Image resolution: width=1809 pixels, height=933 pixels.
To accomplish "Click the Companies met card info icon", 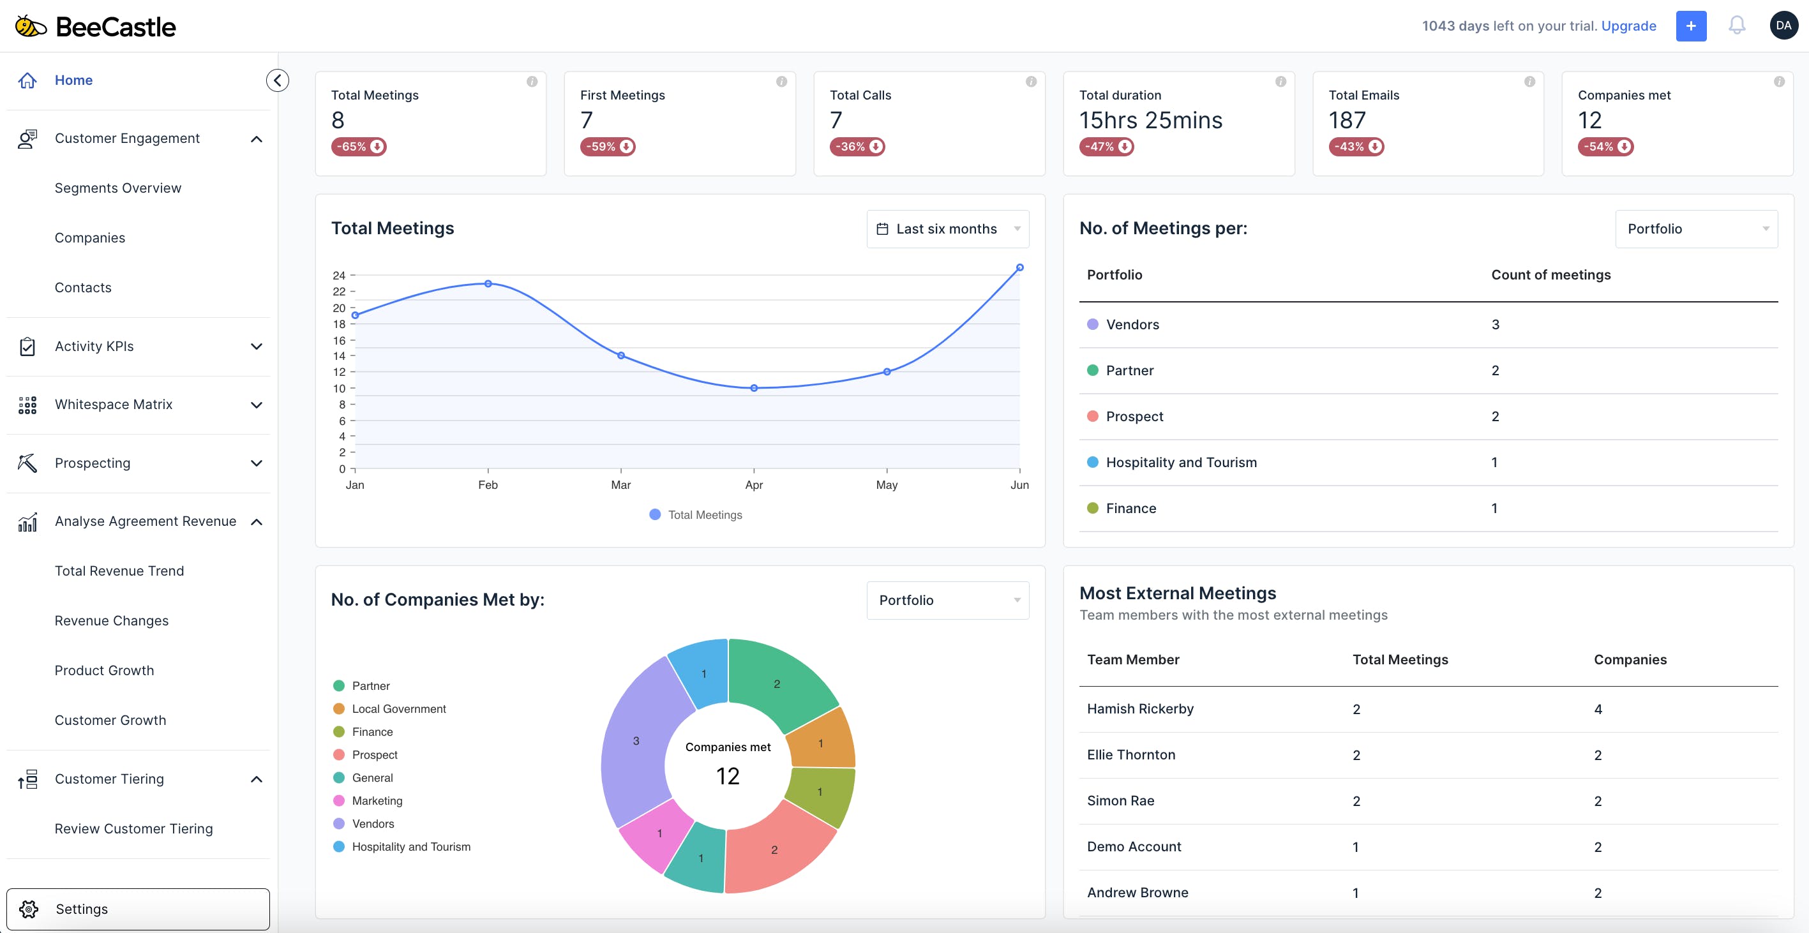I will click(1778, 82).
